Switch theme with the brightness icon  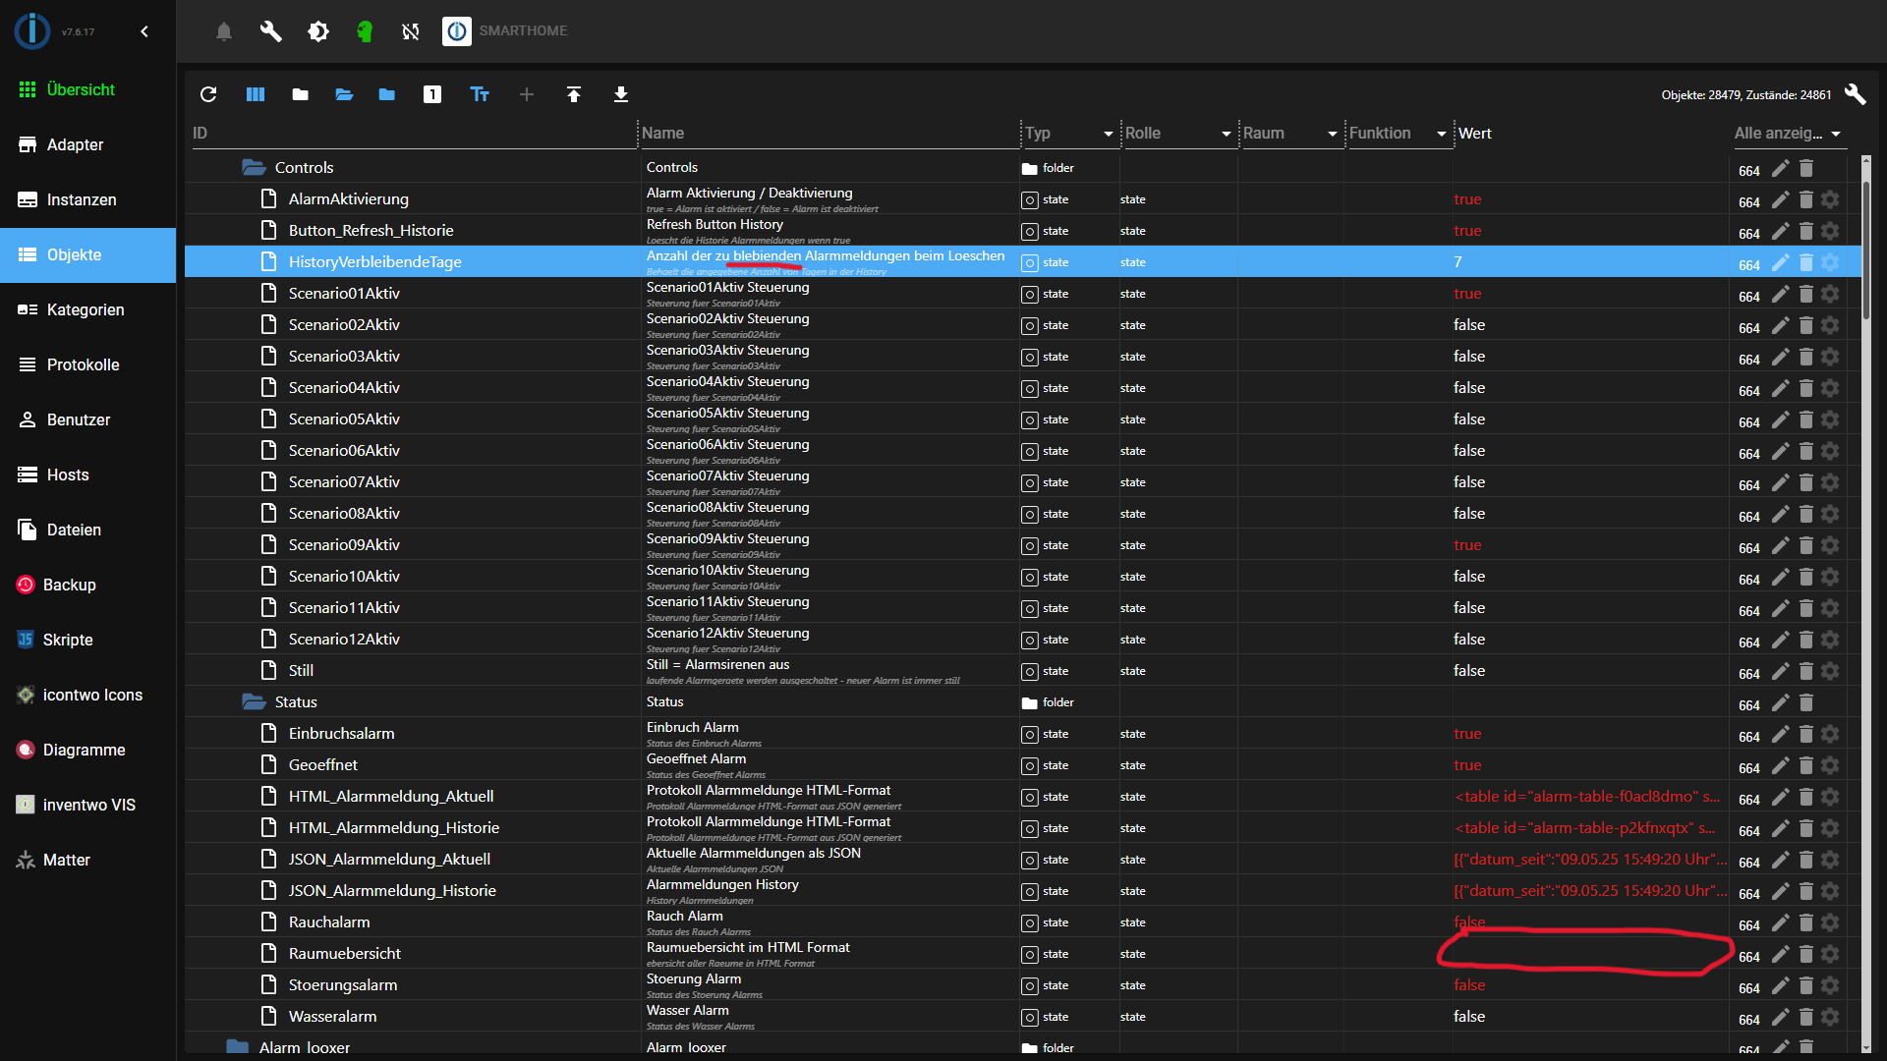[317, 31]
